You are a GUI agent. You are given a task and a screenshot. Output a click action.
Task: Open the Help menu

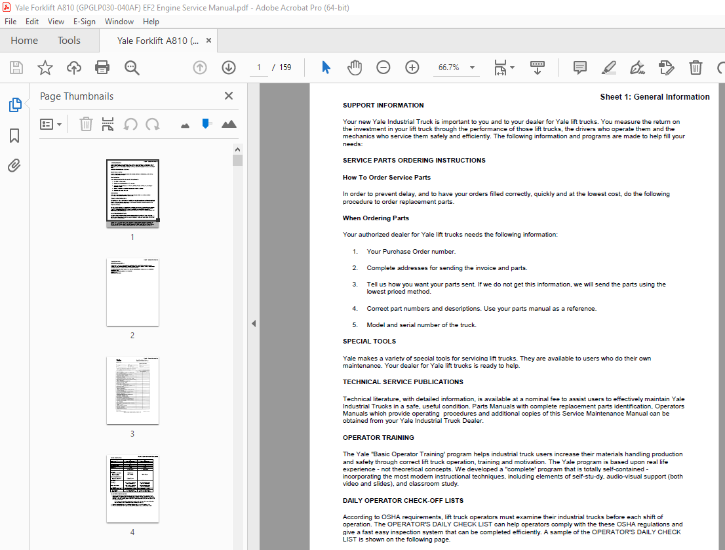point(151,21)
